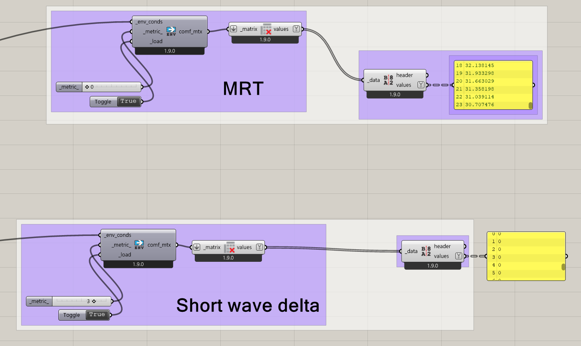Click the deconstruct data icon beside MRT panel
This screenshot has height=346, width=581.
click(x=388, y=80)
